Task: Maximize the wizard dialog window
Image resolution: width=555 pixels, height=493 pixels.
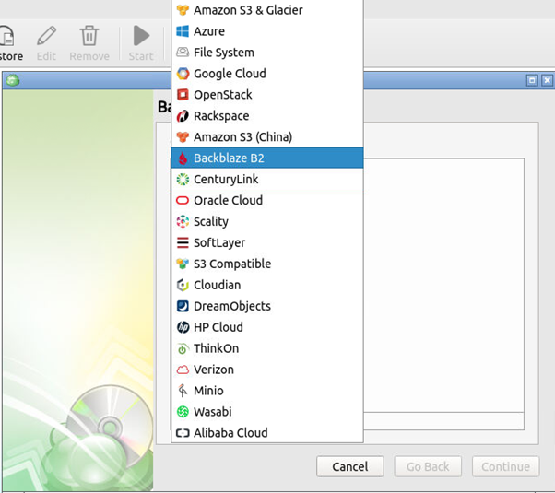Action: pyautogui.click(x=532, y=80)
